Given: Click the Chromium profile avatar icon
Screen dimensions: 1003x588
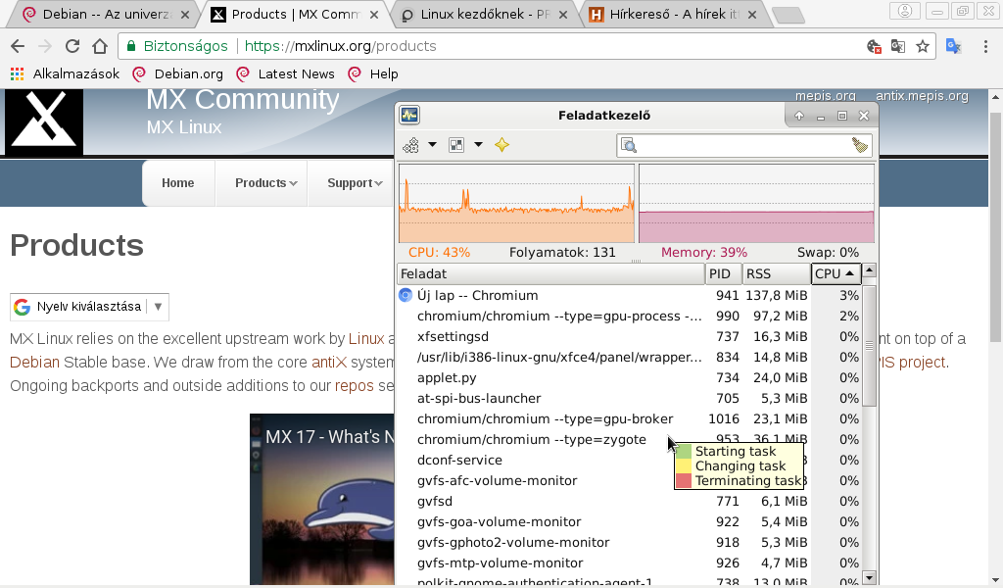Looking at the screenshot, I should click(904, 11).
